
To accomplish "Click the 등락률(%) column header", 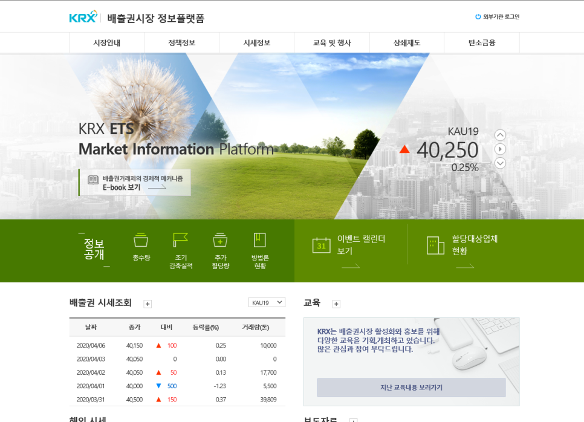I will (x=206, y=328).
